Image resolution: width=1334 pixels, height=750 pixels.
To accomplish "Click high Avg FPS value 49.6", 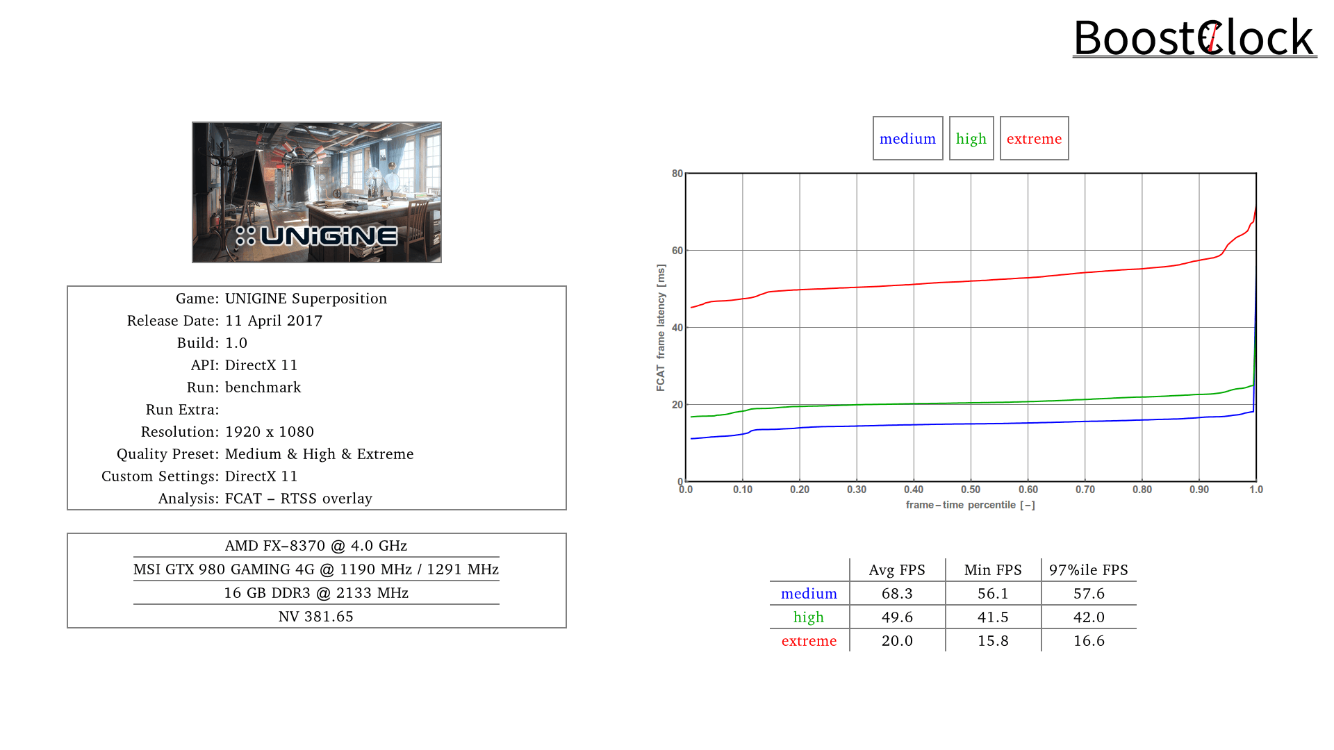I will click(897, 617).
